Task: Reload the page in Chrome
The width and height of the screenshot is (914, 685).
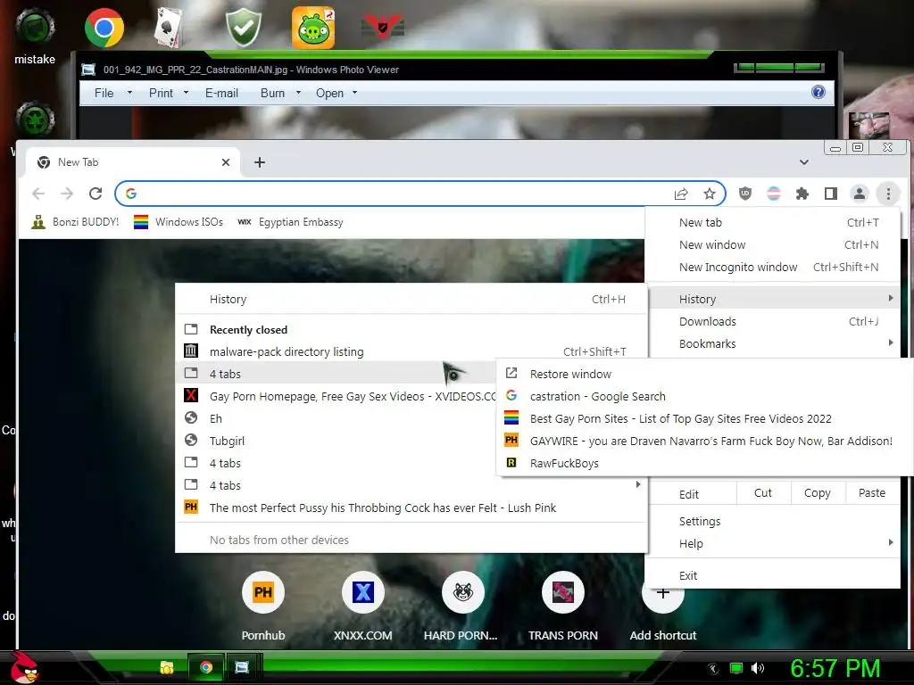Action: click(96, 194)
